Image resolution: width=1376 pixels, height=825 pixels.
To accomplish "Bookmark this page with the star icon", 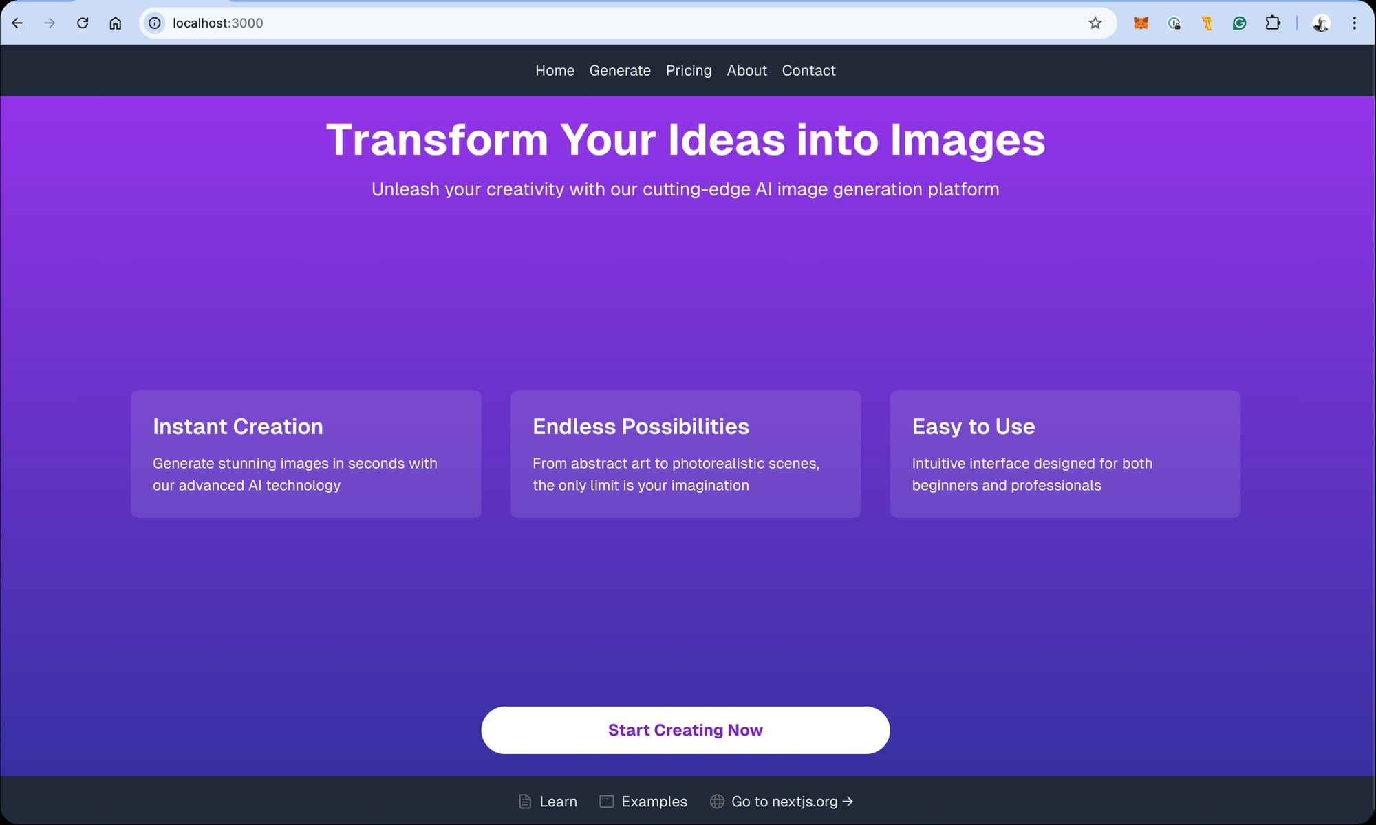I will pos(1095,23).
